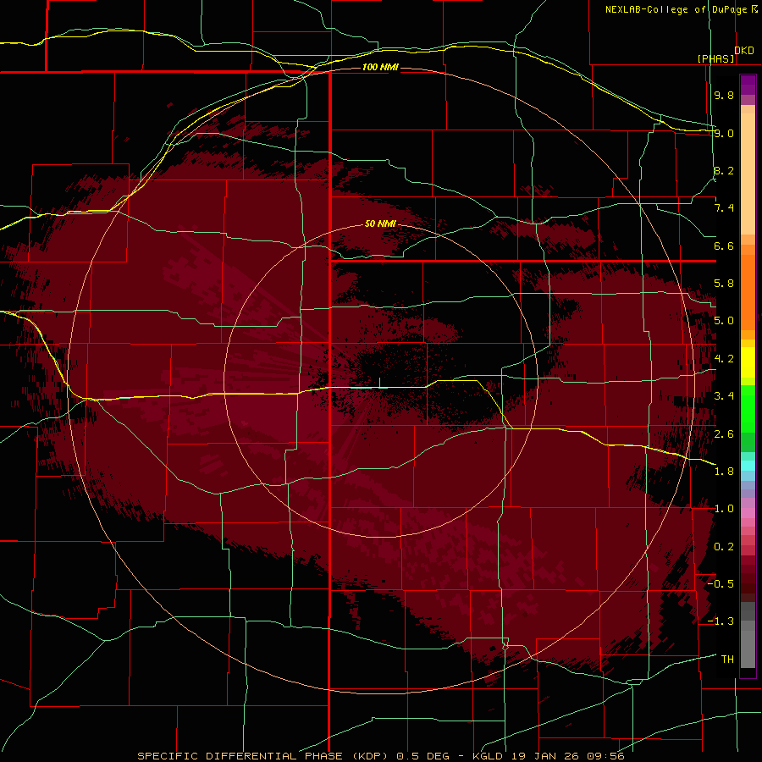
Task: Select the 9.0 scale value
Action: [724, 133]
